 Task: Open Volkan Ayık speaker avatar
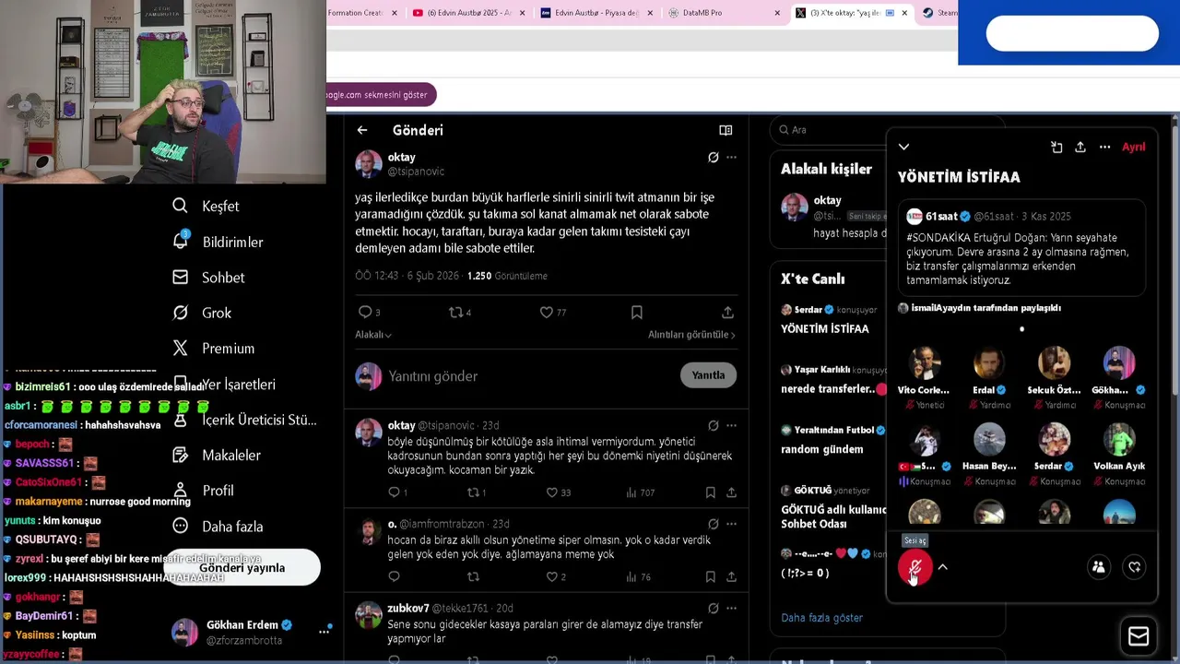(1119, 440)
